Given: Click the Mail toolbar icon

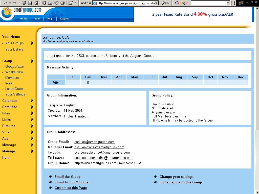Looking at the screenshot, I should point(71,3).
